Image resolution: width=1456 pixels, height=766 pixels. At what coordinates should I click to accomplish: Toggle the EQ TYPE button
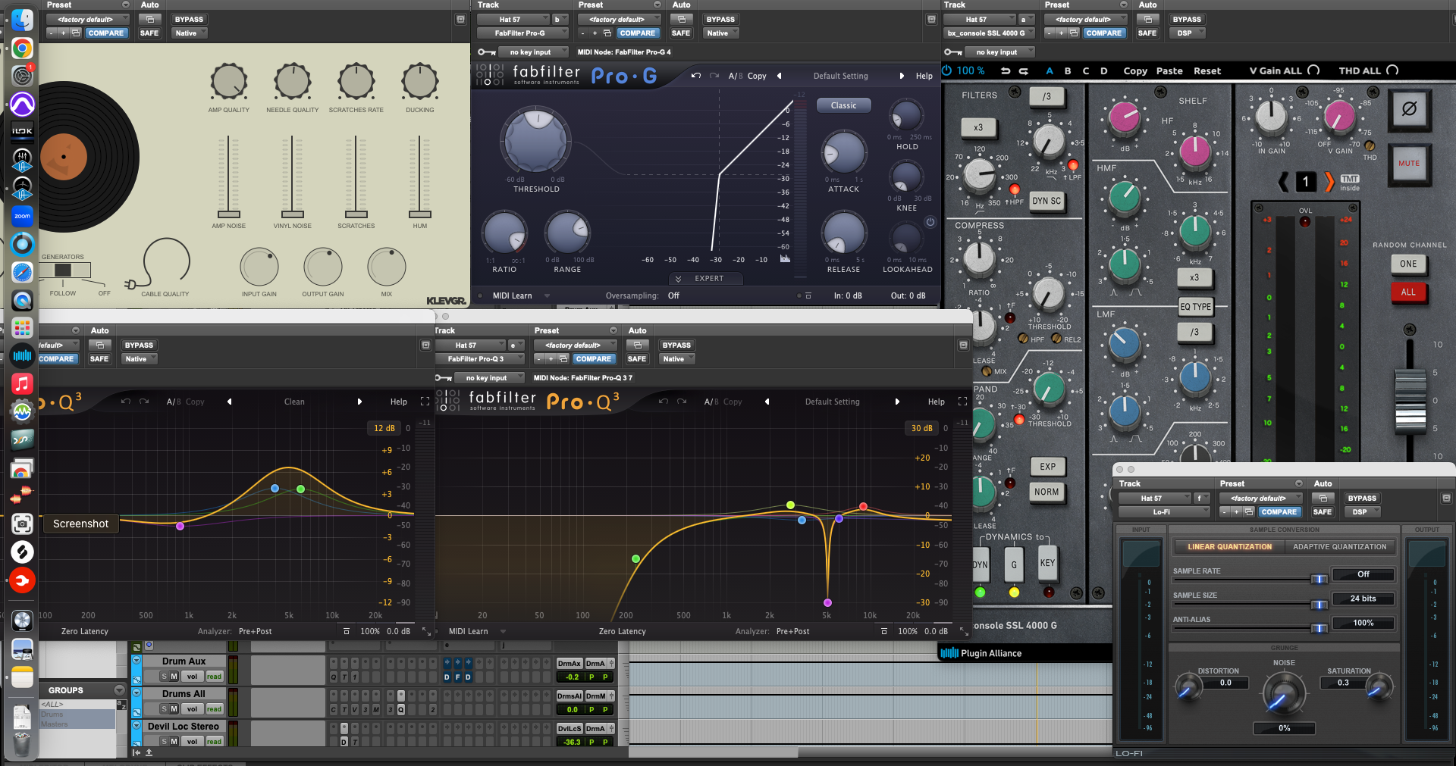1195,307
